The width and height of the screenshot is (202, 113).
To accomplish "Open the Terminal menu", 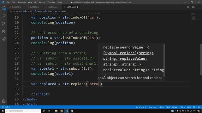I will (x=51, y=2).
